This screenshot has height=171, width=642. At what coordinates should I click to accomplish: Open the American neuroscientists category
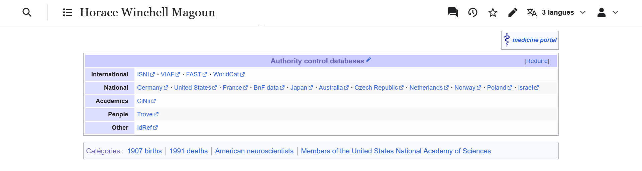pyautogui.click(x=254, y=151)
